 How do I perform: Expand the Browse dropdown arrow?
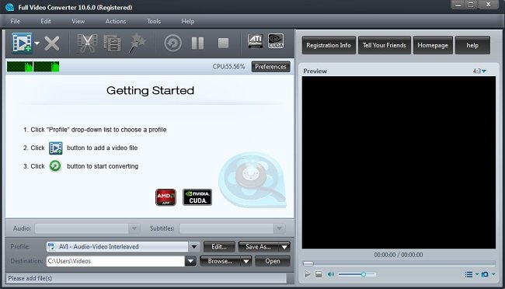[x=246, y=261]
